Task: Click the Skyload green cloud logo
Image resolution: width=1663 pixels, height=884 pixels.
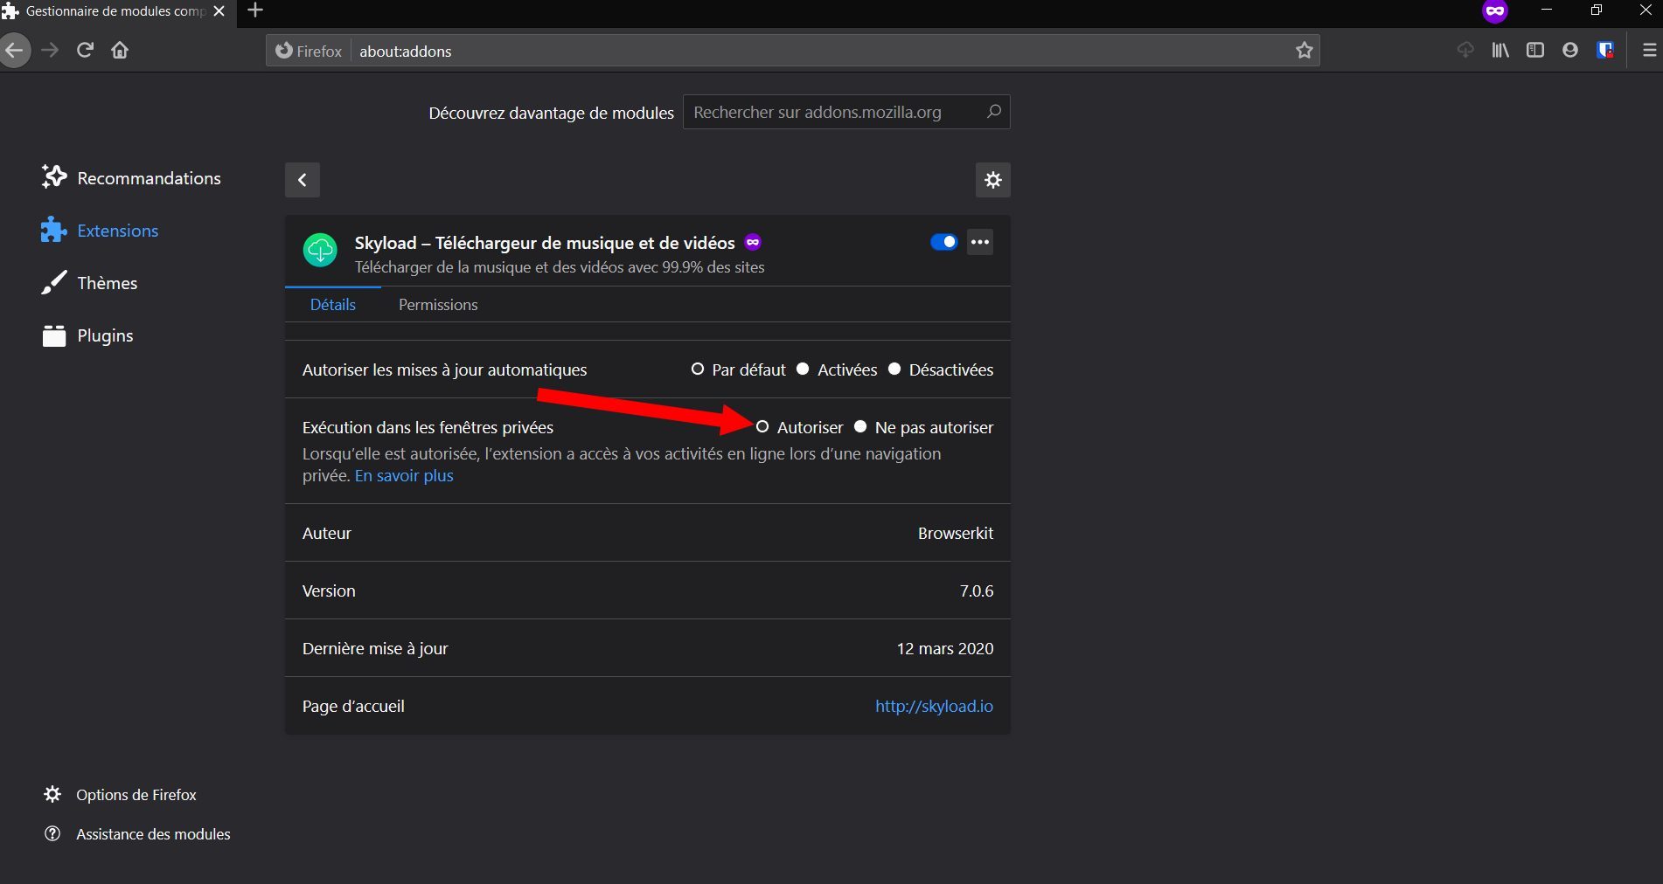Action: (x=320, y=250)
